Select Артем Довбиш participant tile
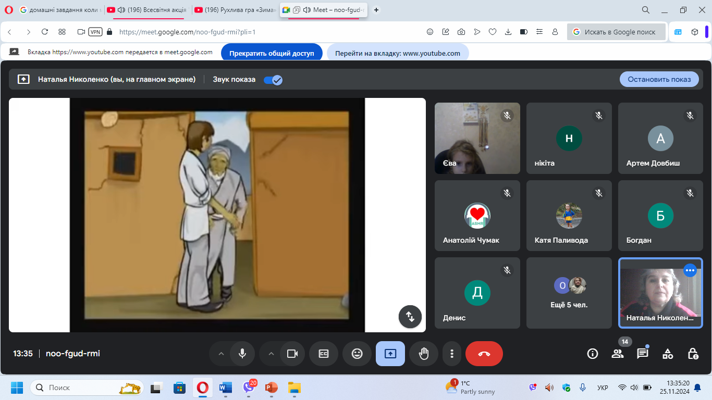712x400 pixels. pos(661,138)
